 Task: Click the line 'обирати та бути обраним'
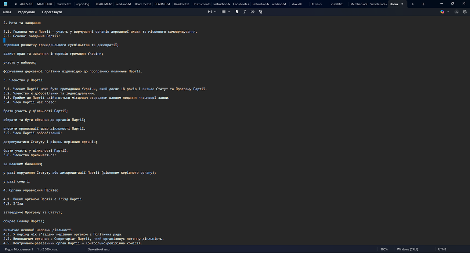tap(44, 120)
